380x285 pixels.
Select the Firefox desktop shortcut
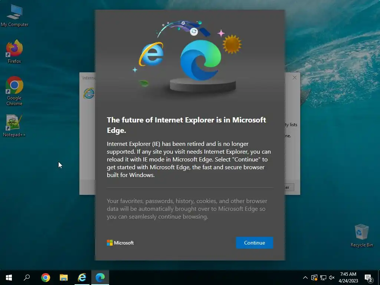[x=14, y=52]
